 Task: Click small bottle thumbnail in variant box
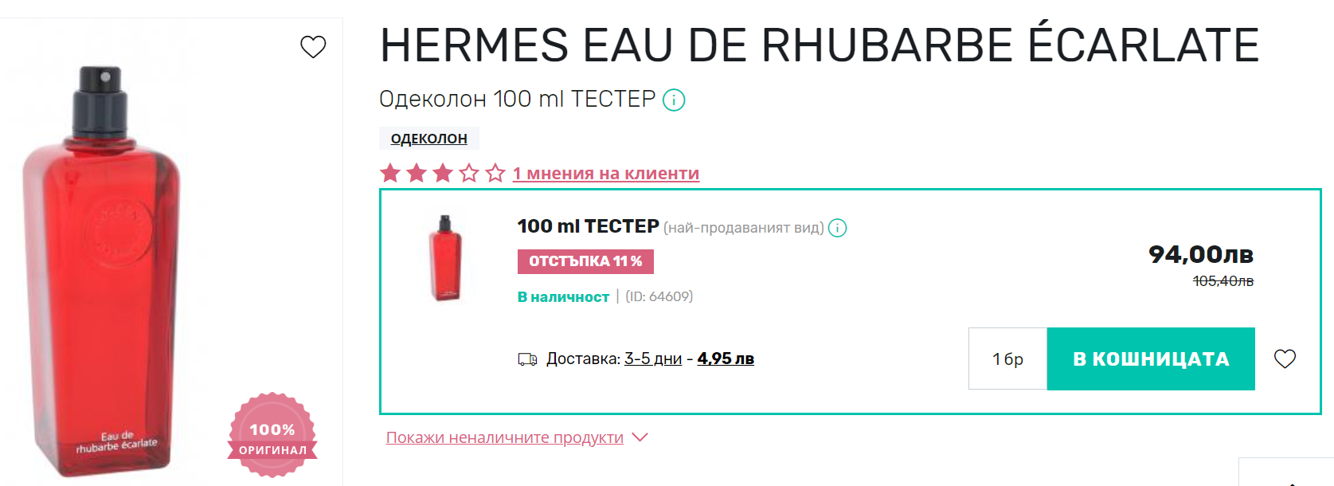click(445, 258)
